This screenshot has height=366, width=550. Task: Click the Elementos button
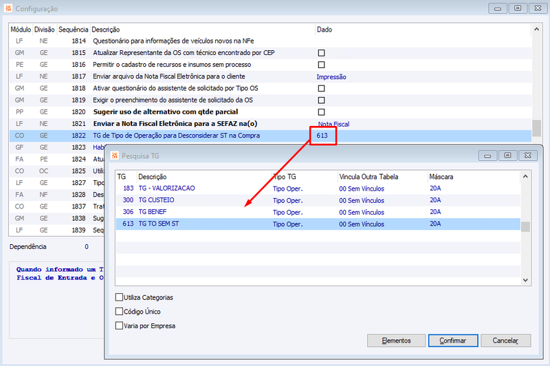pyautogui.click(x=397, y=341)
